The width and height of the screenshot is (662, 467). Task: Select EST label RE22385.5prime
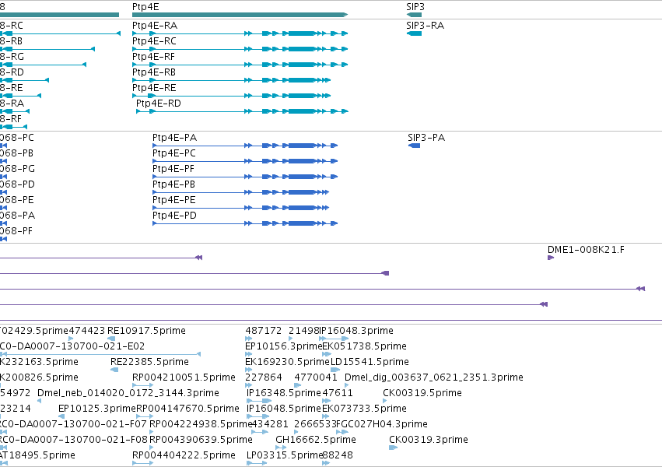[x=149, y=362]
